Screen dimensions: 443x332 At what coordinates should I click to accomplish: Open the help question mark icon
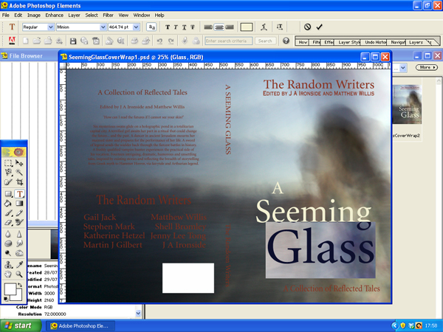point(286,41)
